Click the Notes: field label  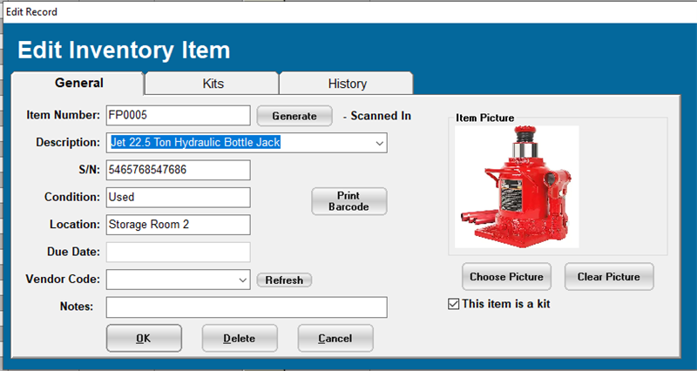77,307
